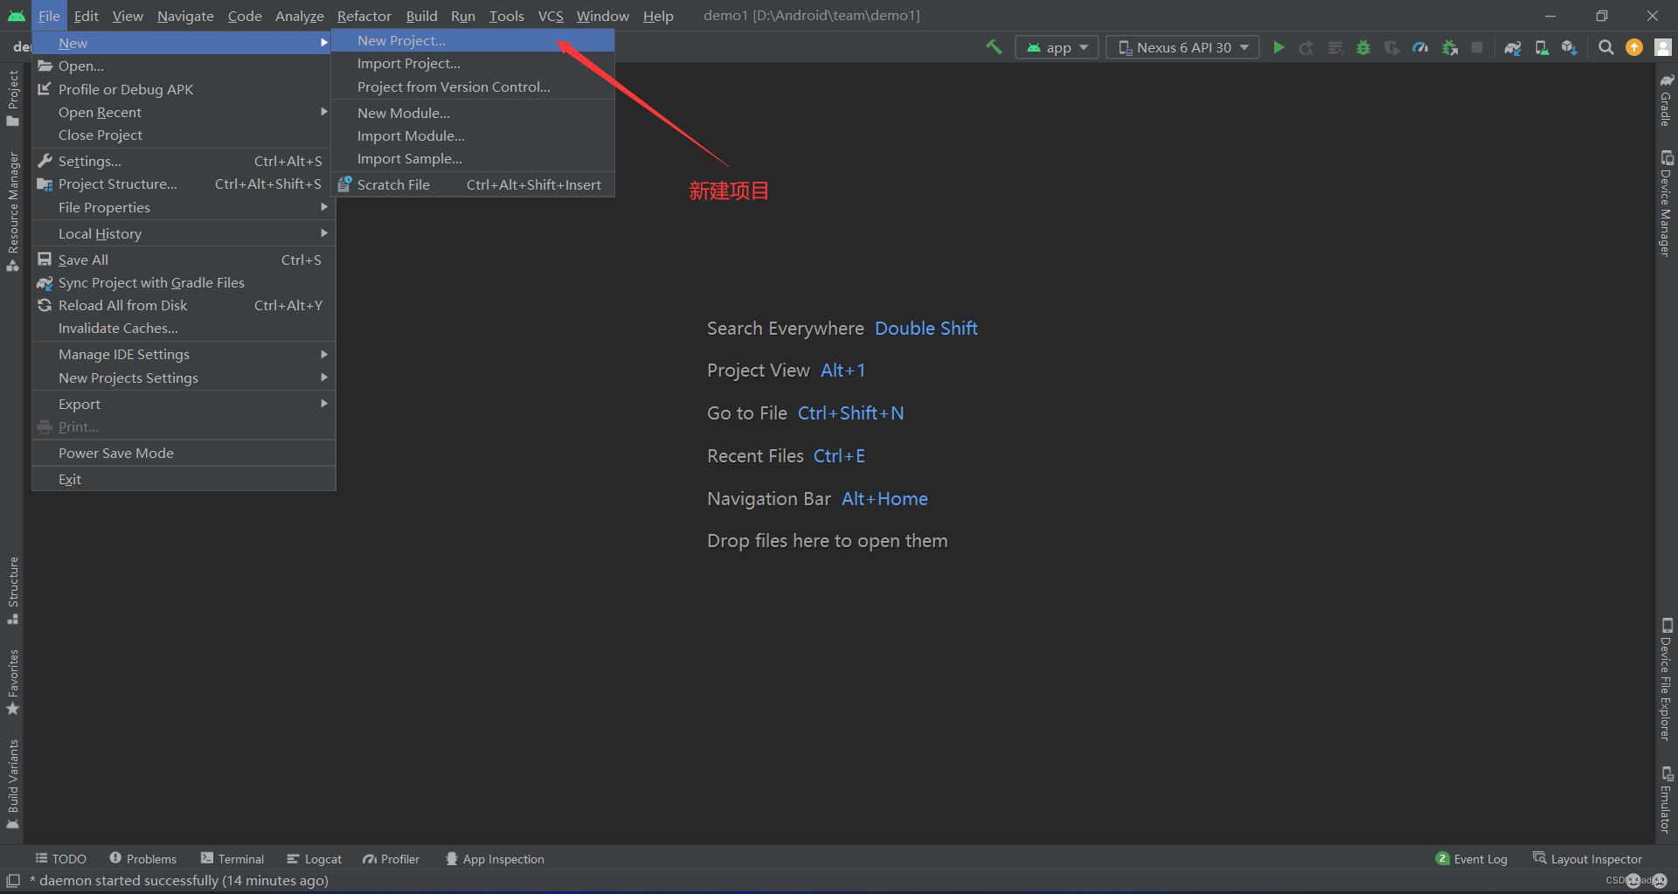Open Project Structure... menu item
Viewport: 1678px width, 894px height.
184,184
